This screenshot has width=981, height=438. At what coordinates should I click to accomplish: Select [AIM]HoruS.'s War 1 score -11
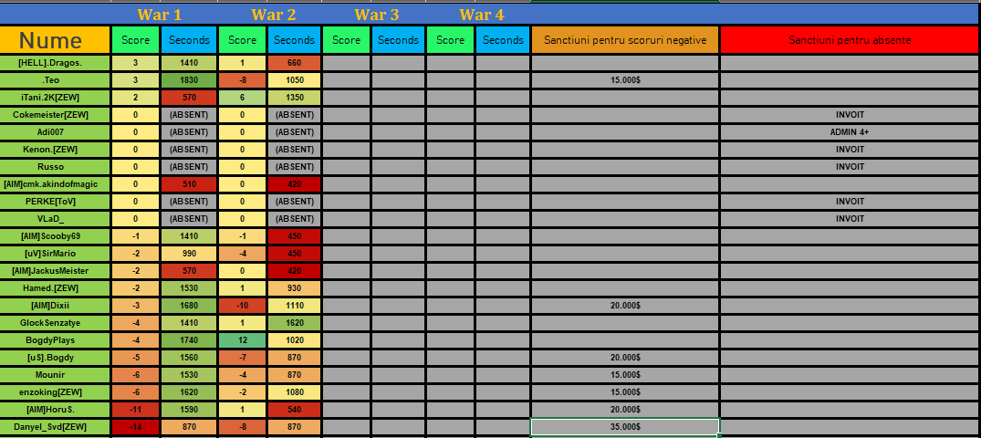coord(136,410)
